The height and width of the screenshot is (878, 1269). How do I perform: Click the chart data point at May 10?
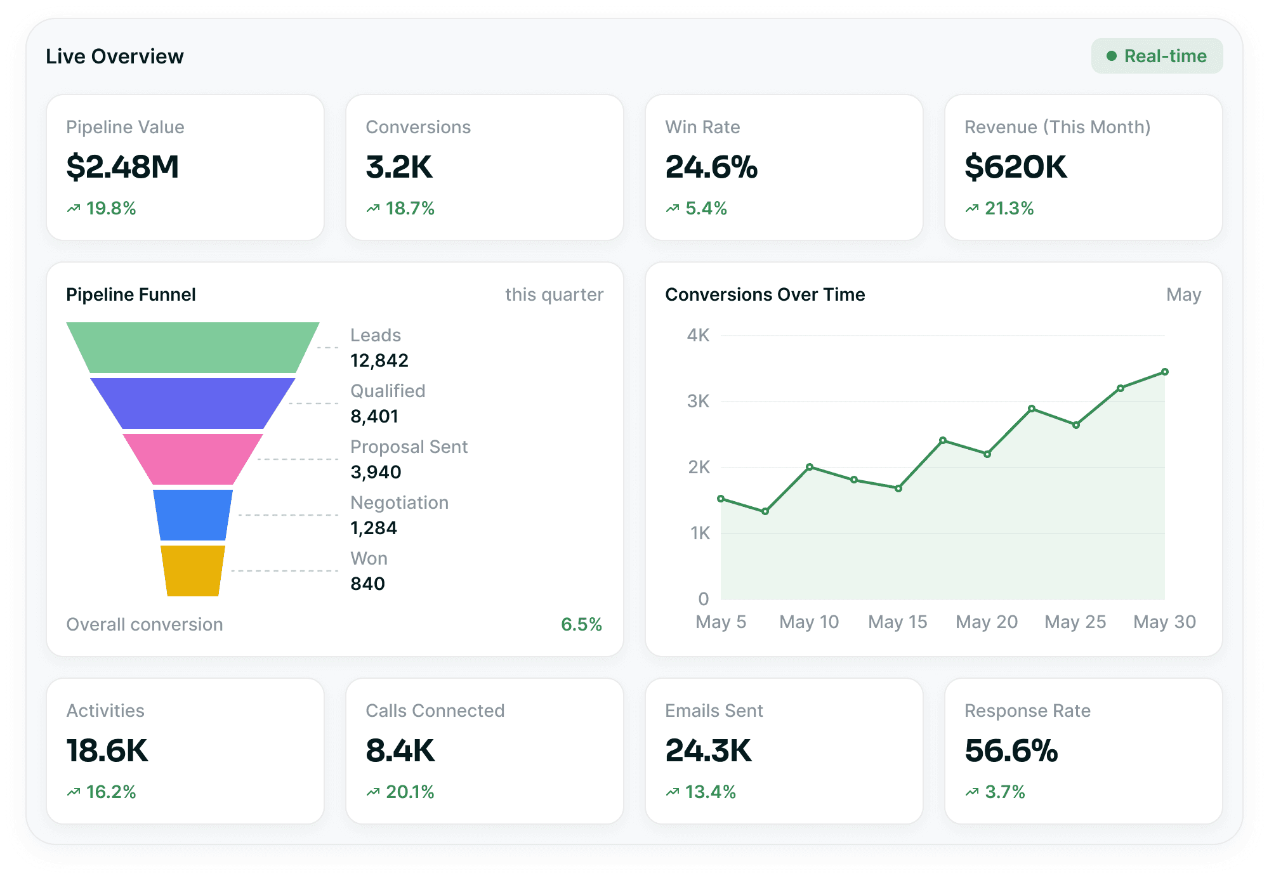(810, 467)
